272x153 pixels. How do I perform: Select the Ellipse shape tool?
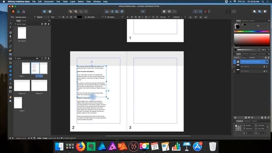tap(10, 71)
